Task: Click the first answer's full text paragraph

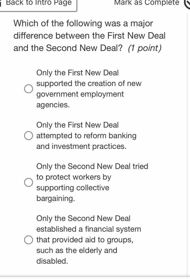Action: 88,89
